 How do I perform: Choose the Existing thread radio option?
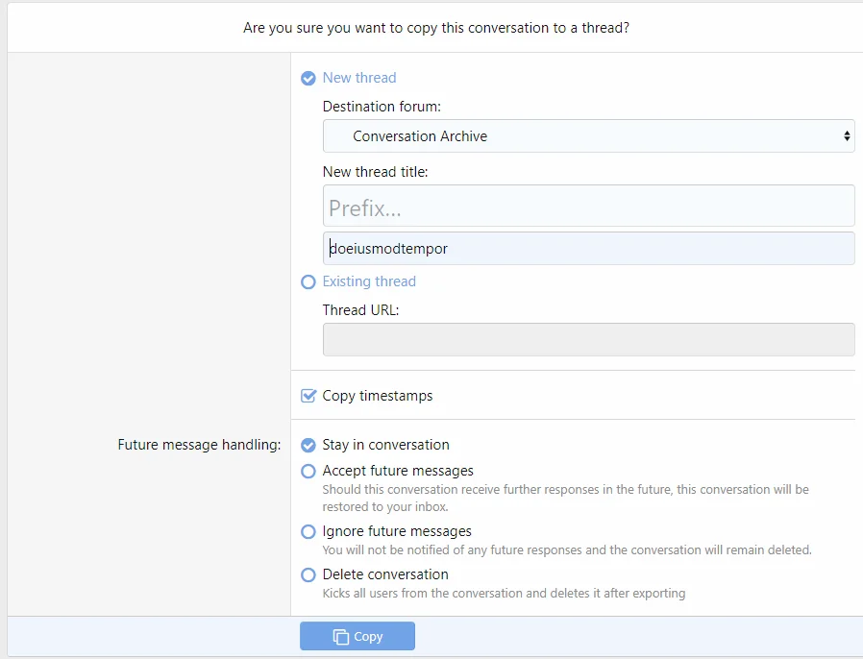click(x=308, y=281)
